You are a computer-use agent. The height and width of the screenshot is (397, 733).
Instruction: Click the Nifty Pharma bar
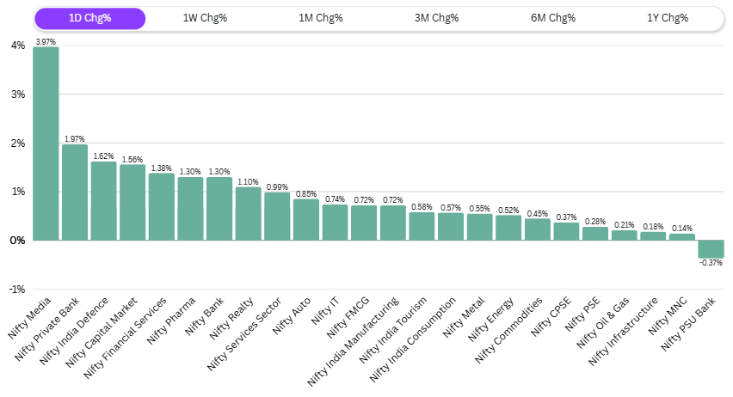(190, 209)
